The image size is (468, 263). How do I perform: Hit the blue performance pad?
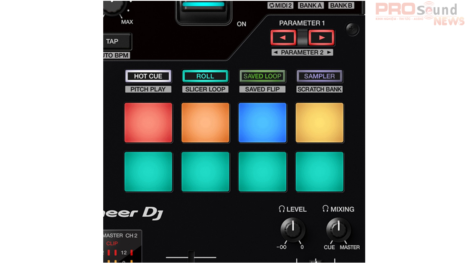pyautogui.click(x=262, y=122)
